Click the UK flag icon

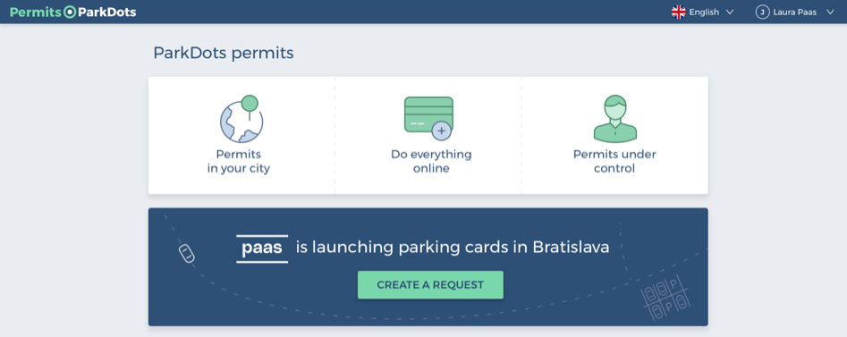click(678, 12)
